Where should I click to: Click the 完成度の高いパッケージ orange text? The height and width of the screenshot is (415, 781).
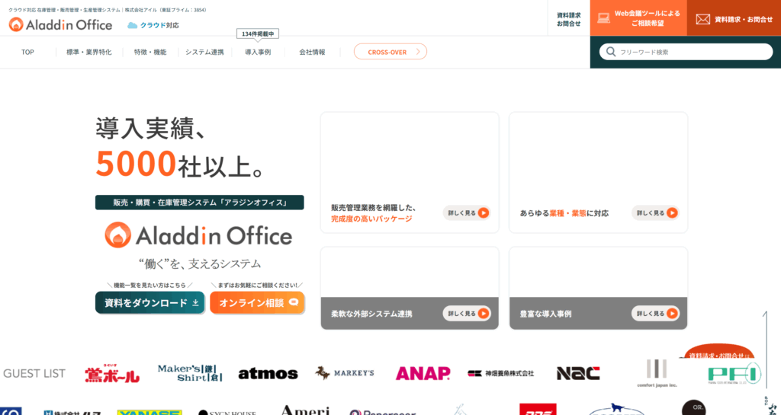tap(371, 219)
